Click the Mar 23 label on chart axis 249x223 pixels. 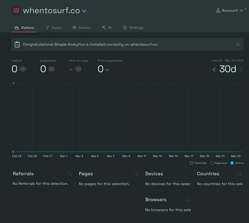pyautogui.click(x=236, y=156)
